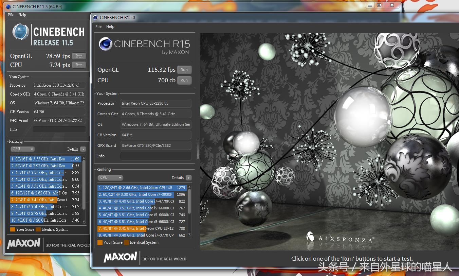Image resolution: width=459 pixels, height=276 pixels.
Task: Click the orange Your Score color swatch in R15
Action: pyautogui.click(x=100, y=242)
